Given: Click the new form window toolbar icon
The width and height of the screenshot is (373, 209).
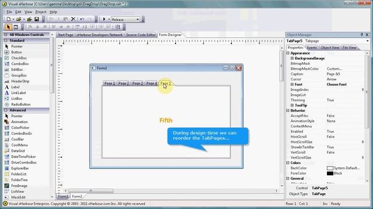Looking at the screenshot, I should click(16, 27).
